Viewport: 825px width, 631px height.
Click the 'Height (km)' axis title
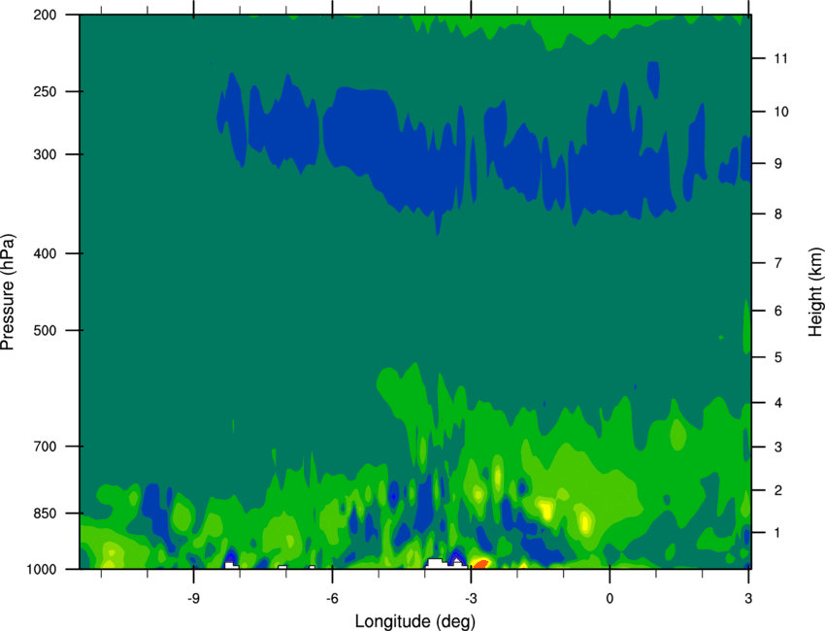815,291
